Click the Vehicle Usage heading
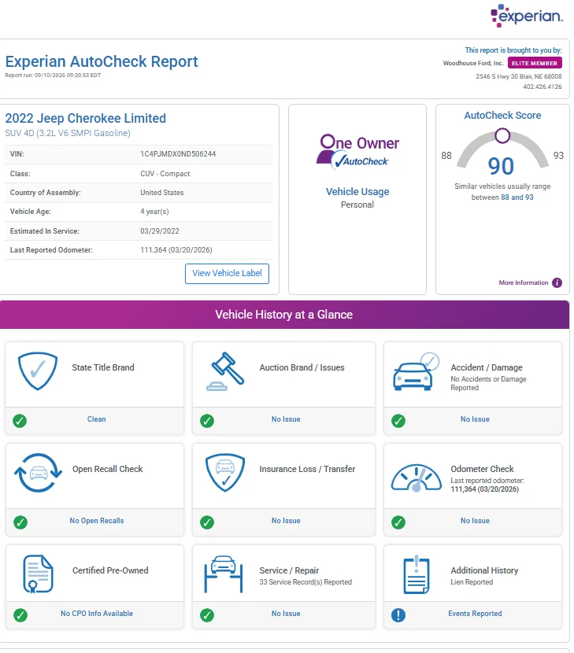574x653 pixels. (x=357, y=191)
